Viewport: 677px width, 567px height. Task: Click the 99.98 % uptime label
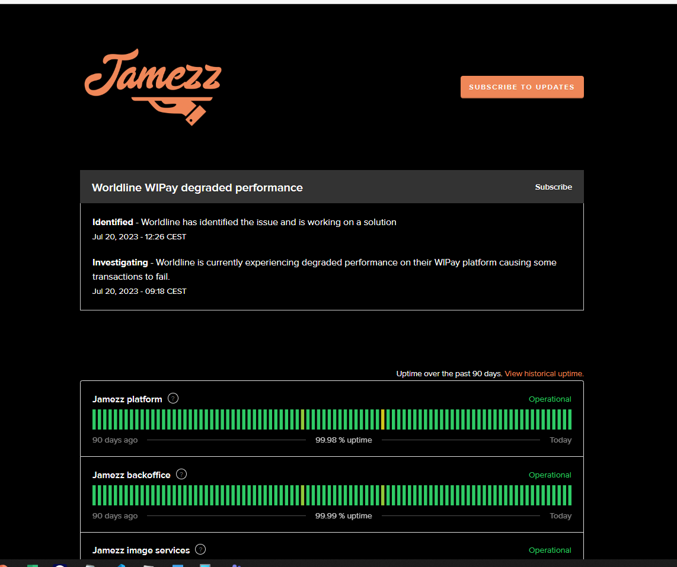344,440
